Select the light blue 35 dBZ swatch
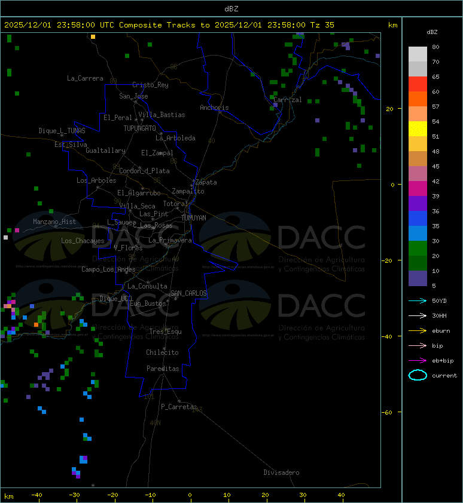The height and width of the screenshot is (503, 463). tap(418, 233)
